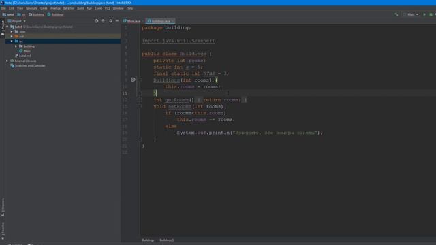The height and width of the screenshot is (245, 436).
Task: Open the Window menu
Action: 118,8
